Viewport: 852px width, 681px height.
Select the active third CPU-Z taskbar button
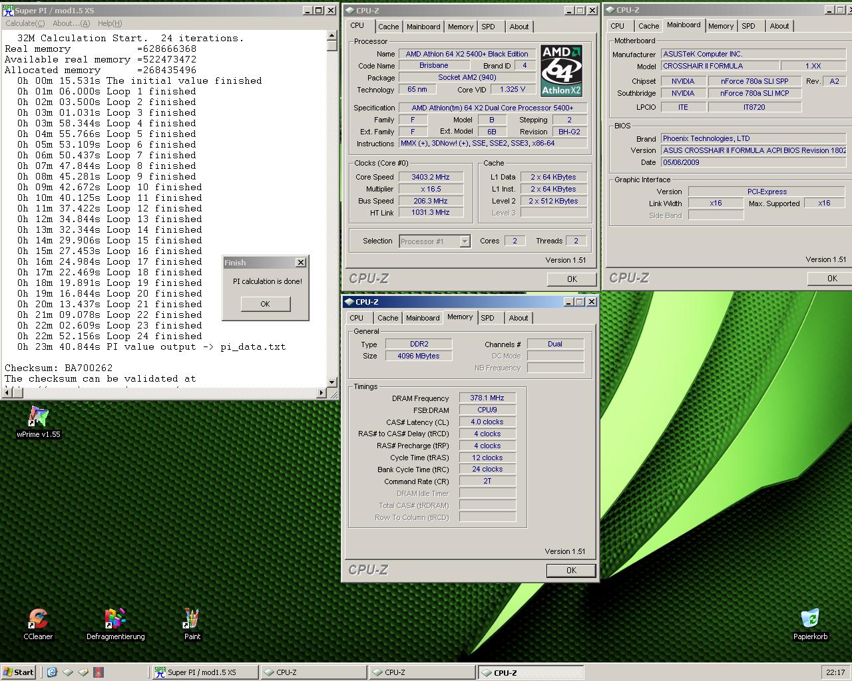click(x=530, y=672)
